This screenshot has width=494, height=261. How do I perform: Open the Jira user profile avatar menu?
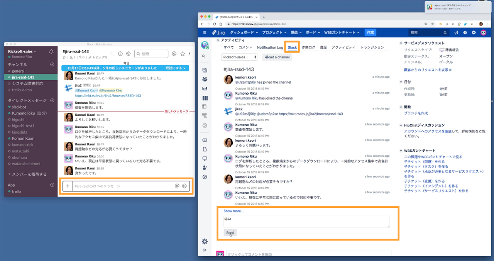[483, 33]
